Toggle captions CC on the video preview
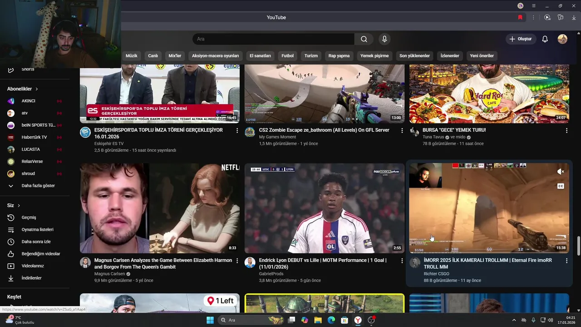This screenshot has width=581, height=327. click(x=561, y=186)
